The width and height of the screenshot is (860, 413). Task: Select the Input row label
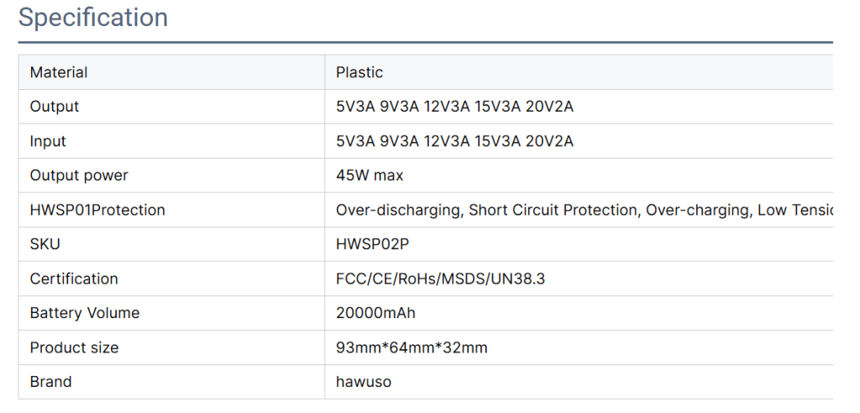point(48,141)
